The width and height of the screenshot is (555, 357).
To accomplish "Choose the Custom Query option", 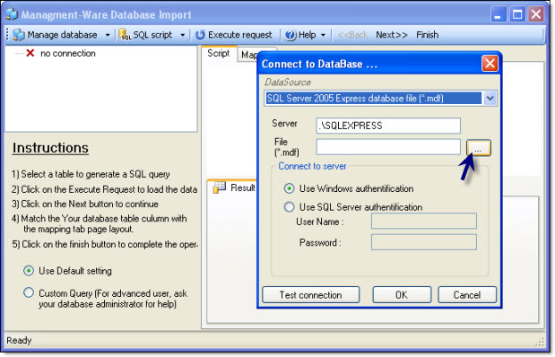I will 29,293.
